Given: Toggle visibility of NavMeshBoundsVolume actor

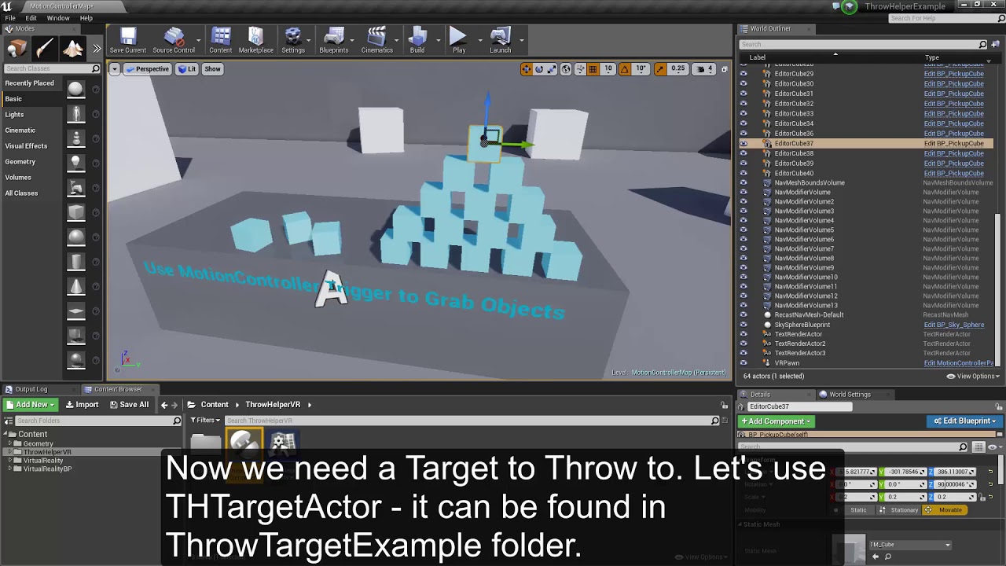Looking at the screenshot, I should coord(743,182).
